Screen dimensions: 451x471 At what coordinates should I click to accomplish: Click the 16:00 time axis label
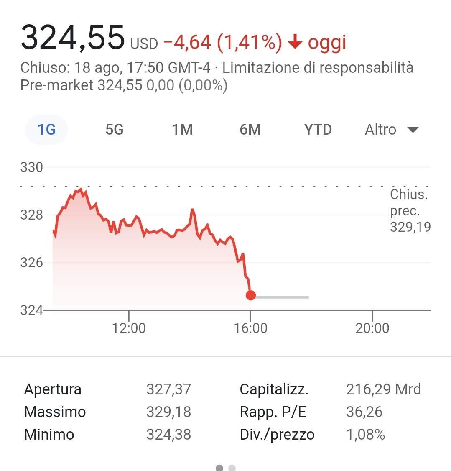coord(250,328)
